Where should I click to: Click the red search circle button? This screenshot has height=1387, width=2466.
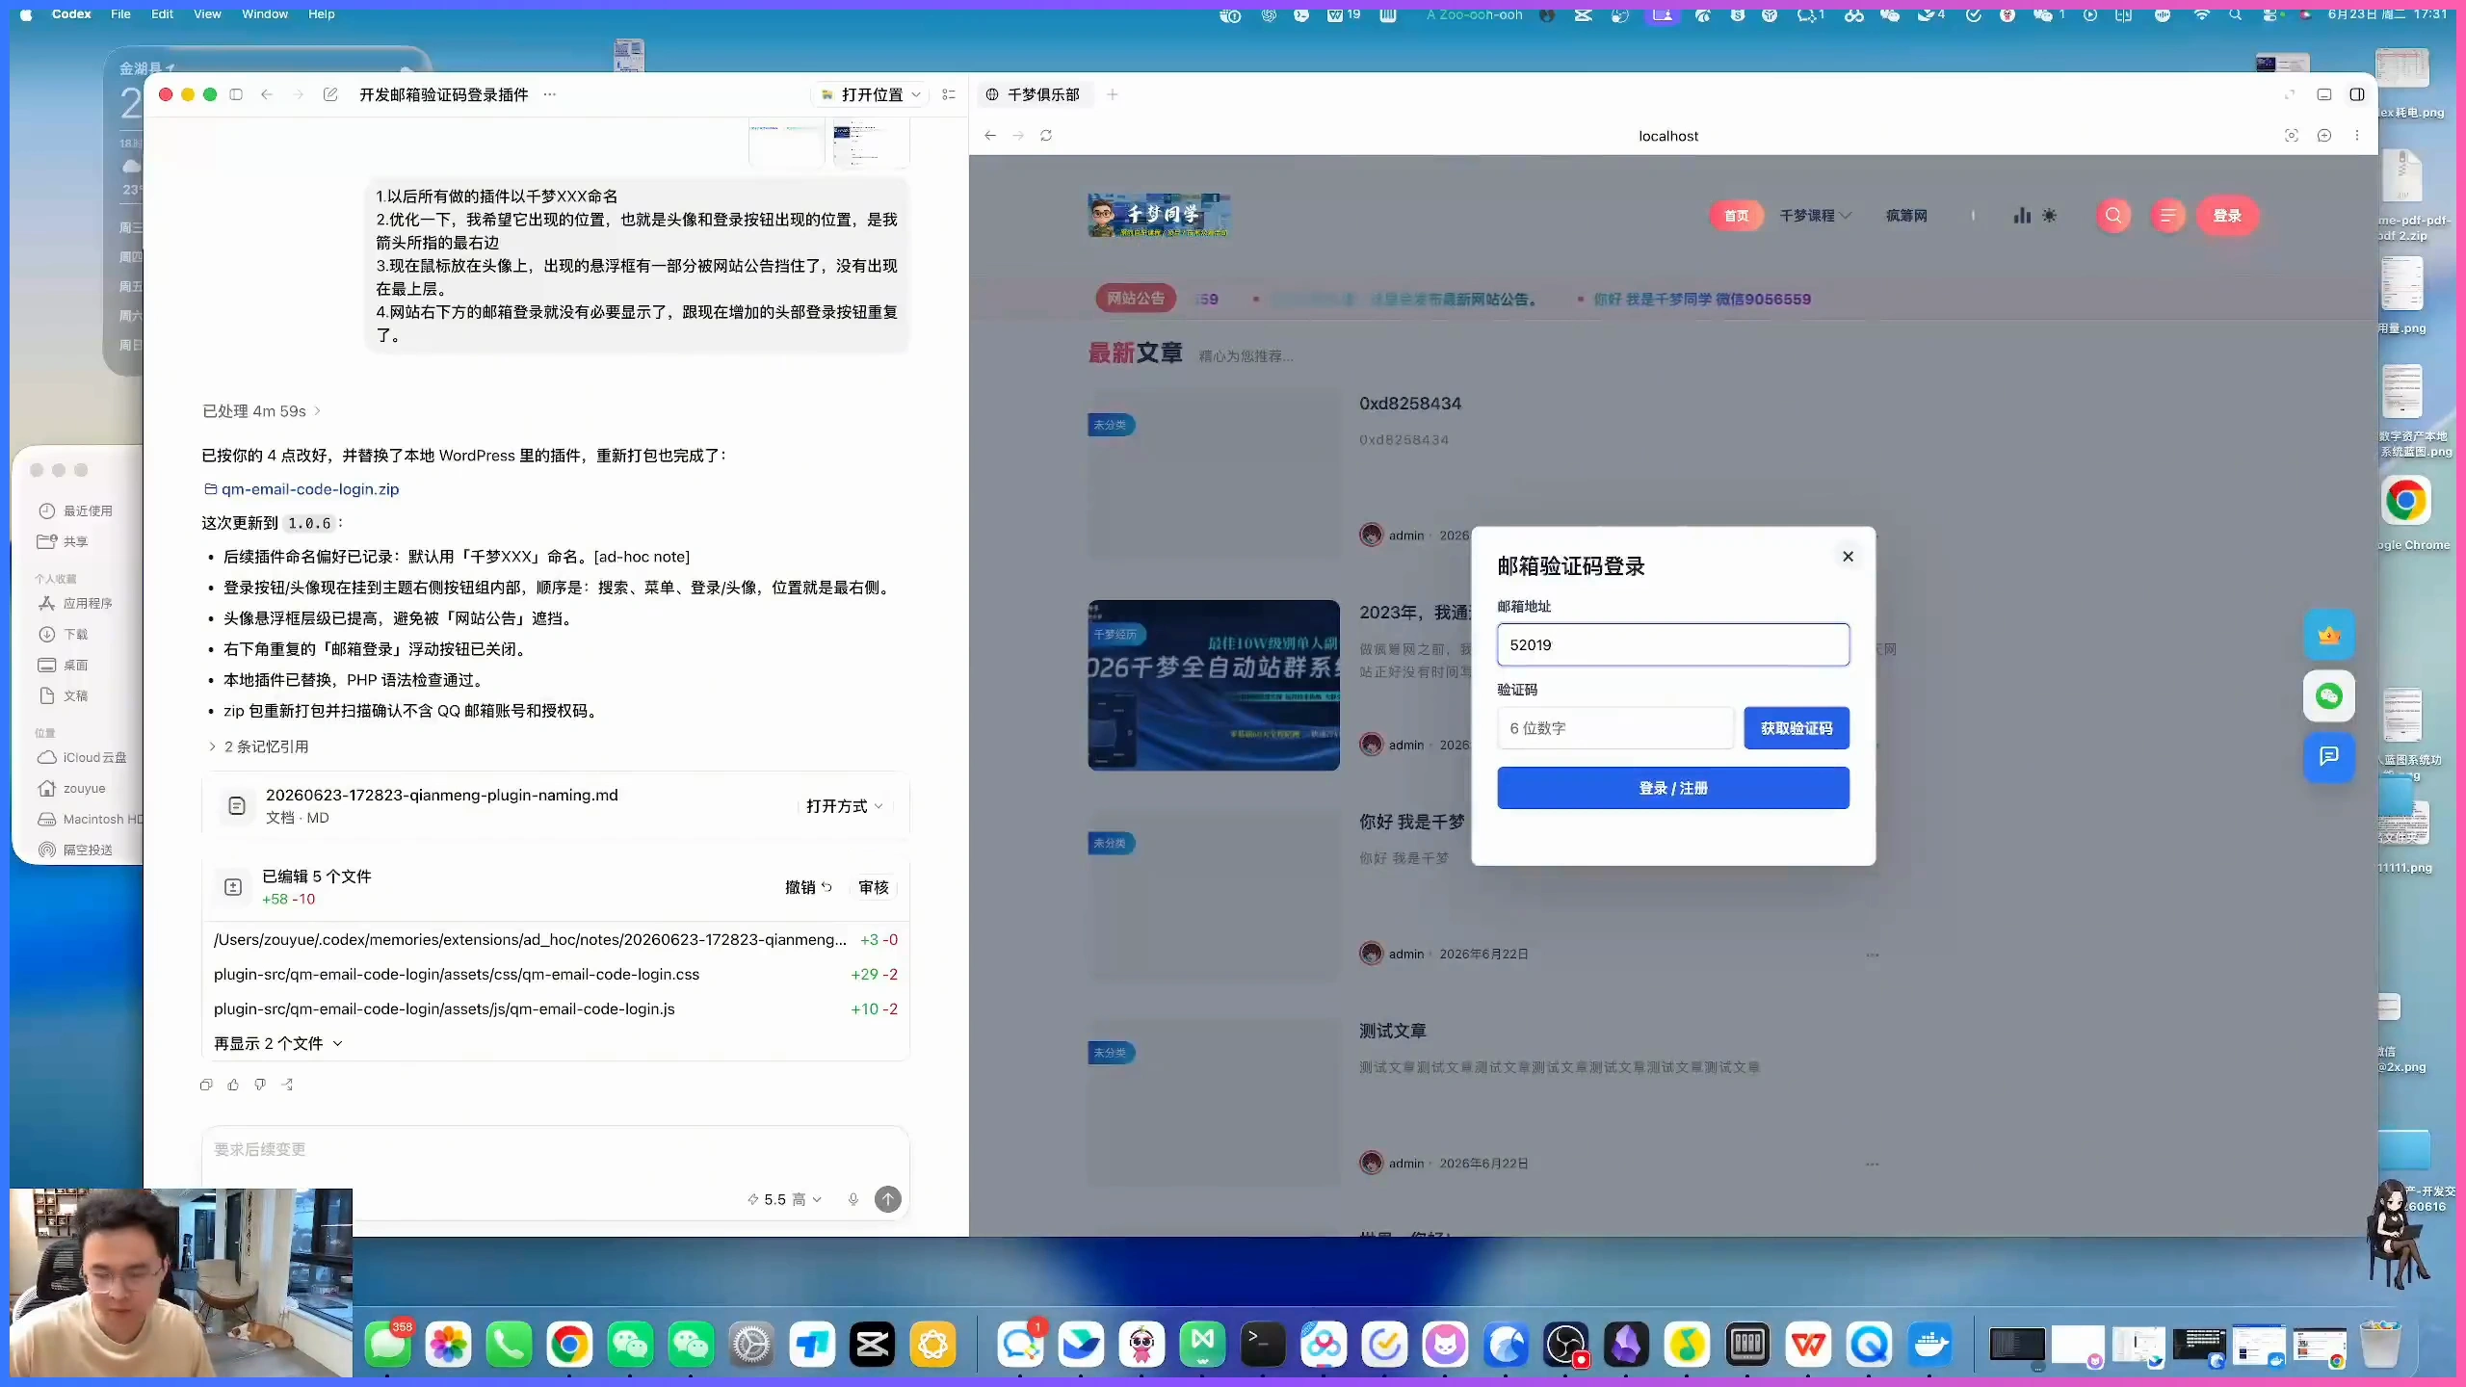tap(2113, 216)
